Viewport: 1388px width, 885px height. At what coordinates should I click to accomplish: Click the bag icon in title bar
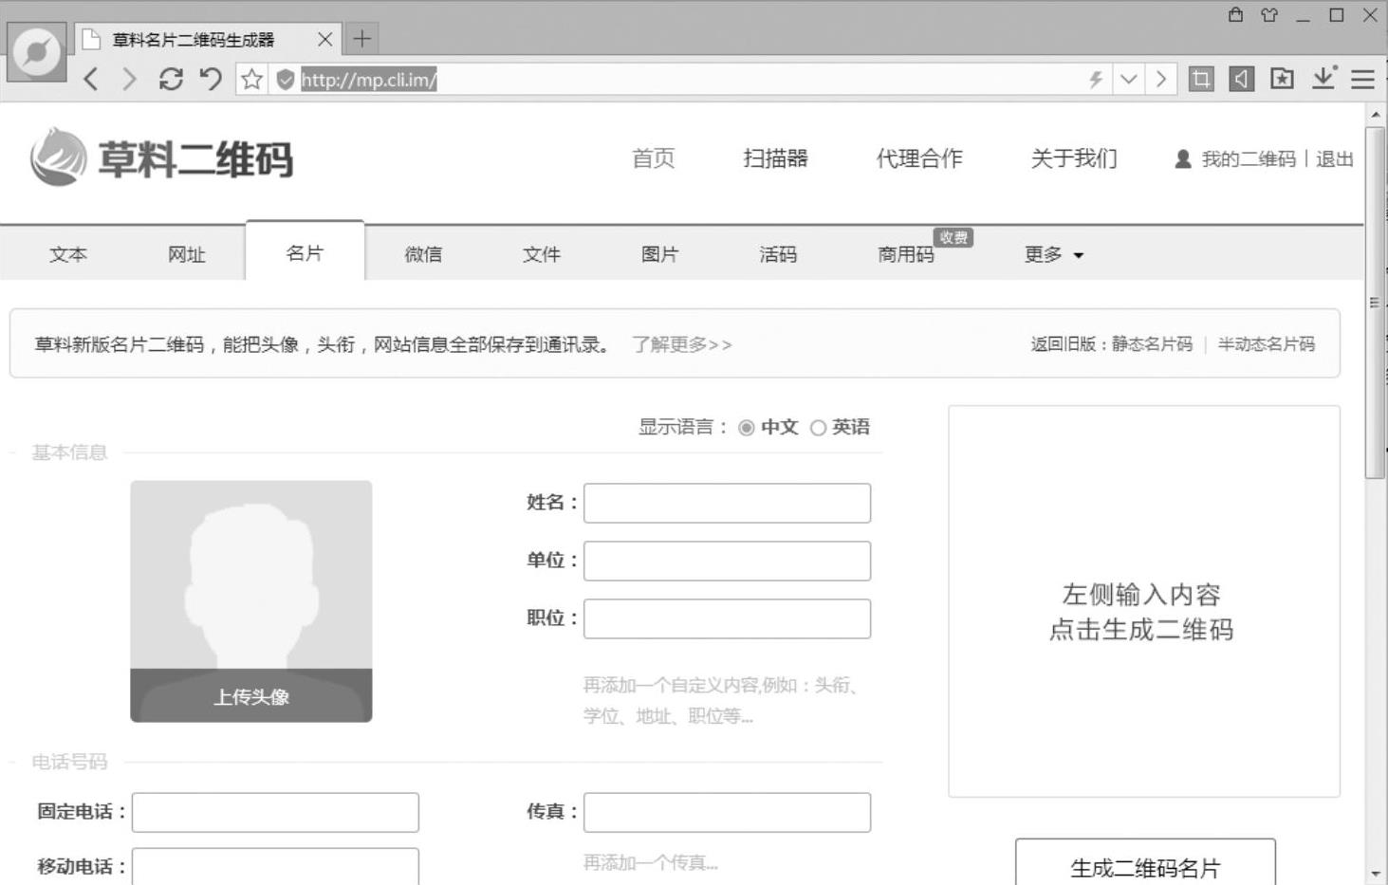point(1235,14)
